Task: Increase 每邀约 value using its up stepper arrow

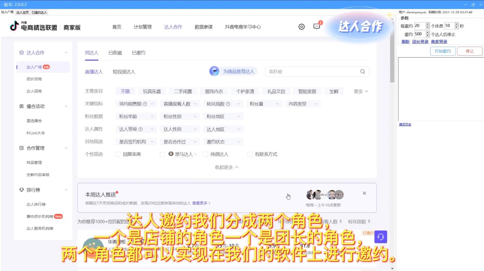Action: [x=428, y=24]
